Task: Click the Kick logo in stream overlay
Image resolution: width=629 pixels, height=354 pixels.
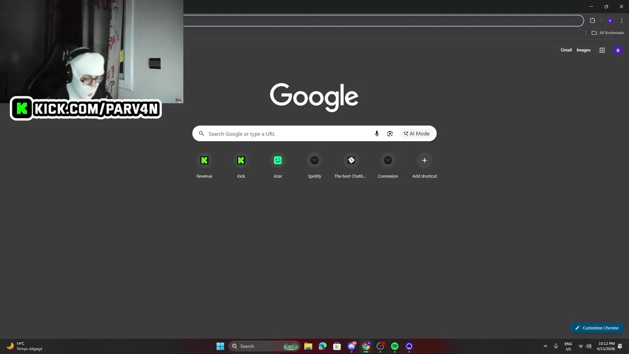Action: click(22, 109)
